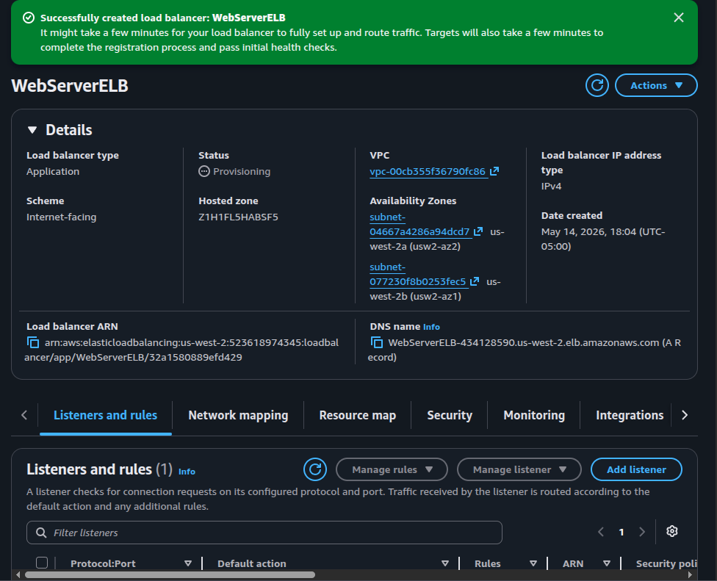Screen dimensions: 717x581
Task: Collapse the Details section triangle
Action: click(32, 130)
